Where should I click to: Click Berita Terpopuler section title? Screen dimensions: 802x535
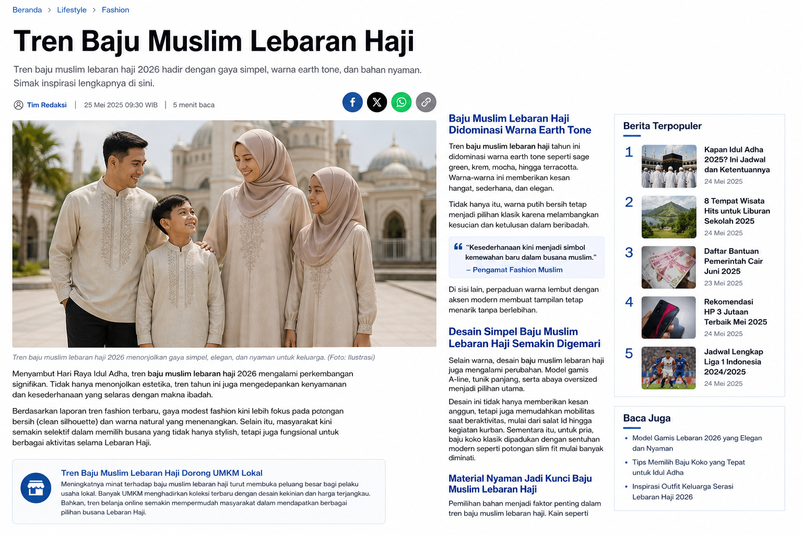pos(662,126)
